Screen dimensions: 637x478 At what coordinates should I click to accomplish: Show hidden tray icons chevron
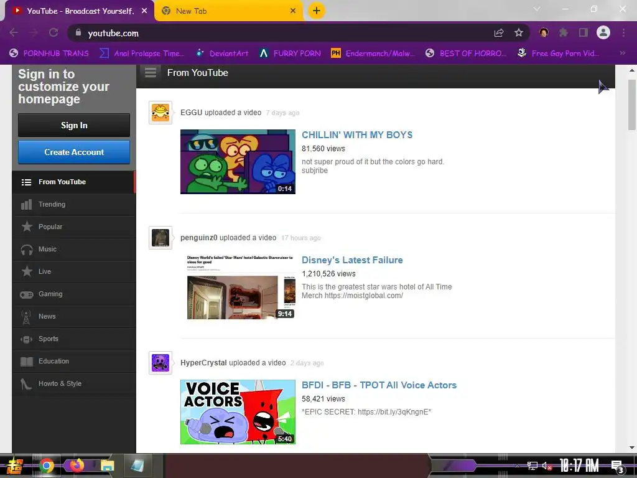point(517,466)
